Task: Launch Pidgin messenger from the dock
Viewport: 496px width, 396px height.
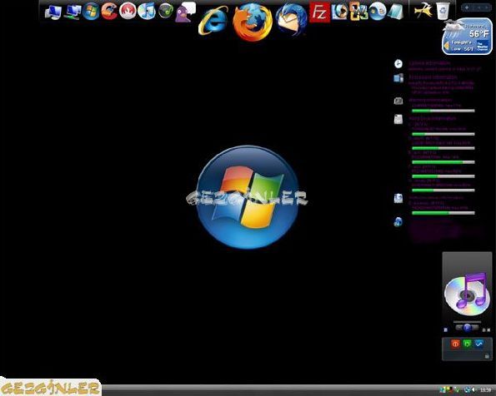Action: pos(185,12)
